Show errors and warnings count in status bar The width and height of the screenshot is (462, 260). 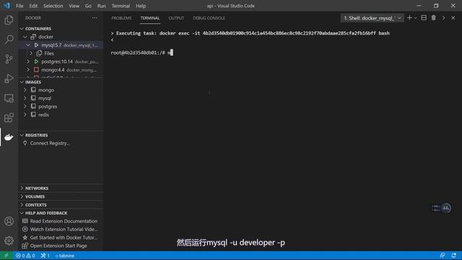[x=25, y=256]
